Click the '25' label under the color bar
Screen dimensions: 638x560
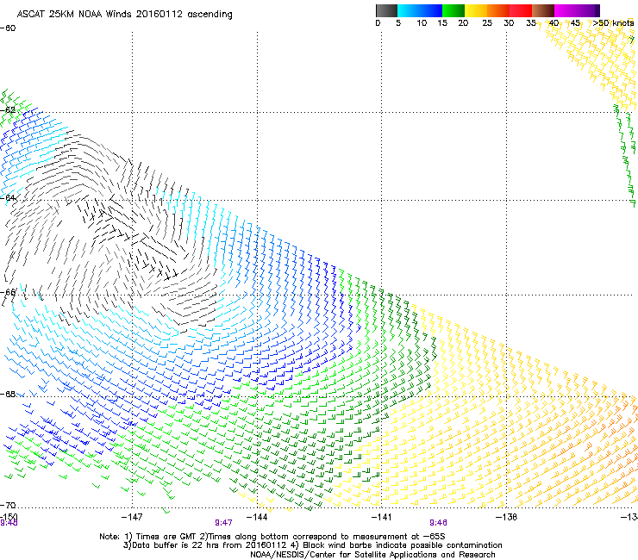(487, 23)
